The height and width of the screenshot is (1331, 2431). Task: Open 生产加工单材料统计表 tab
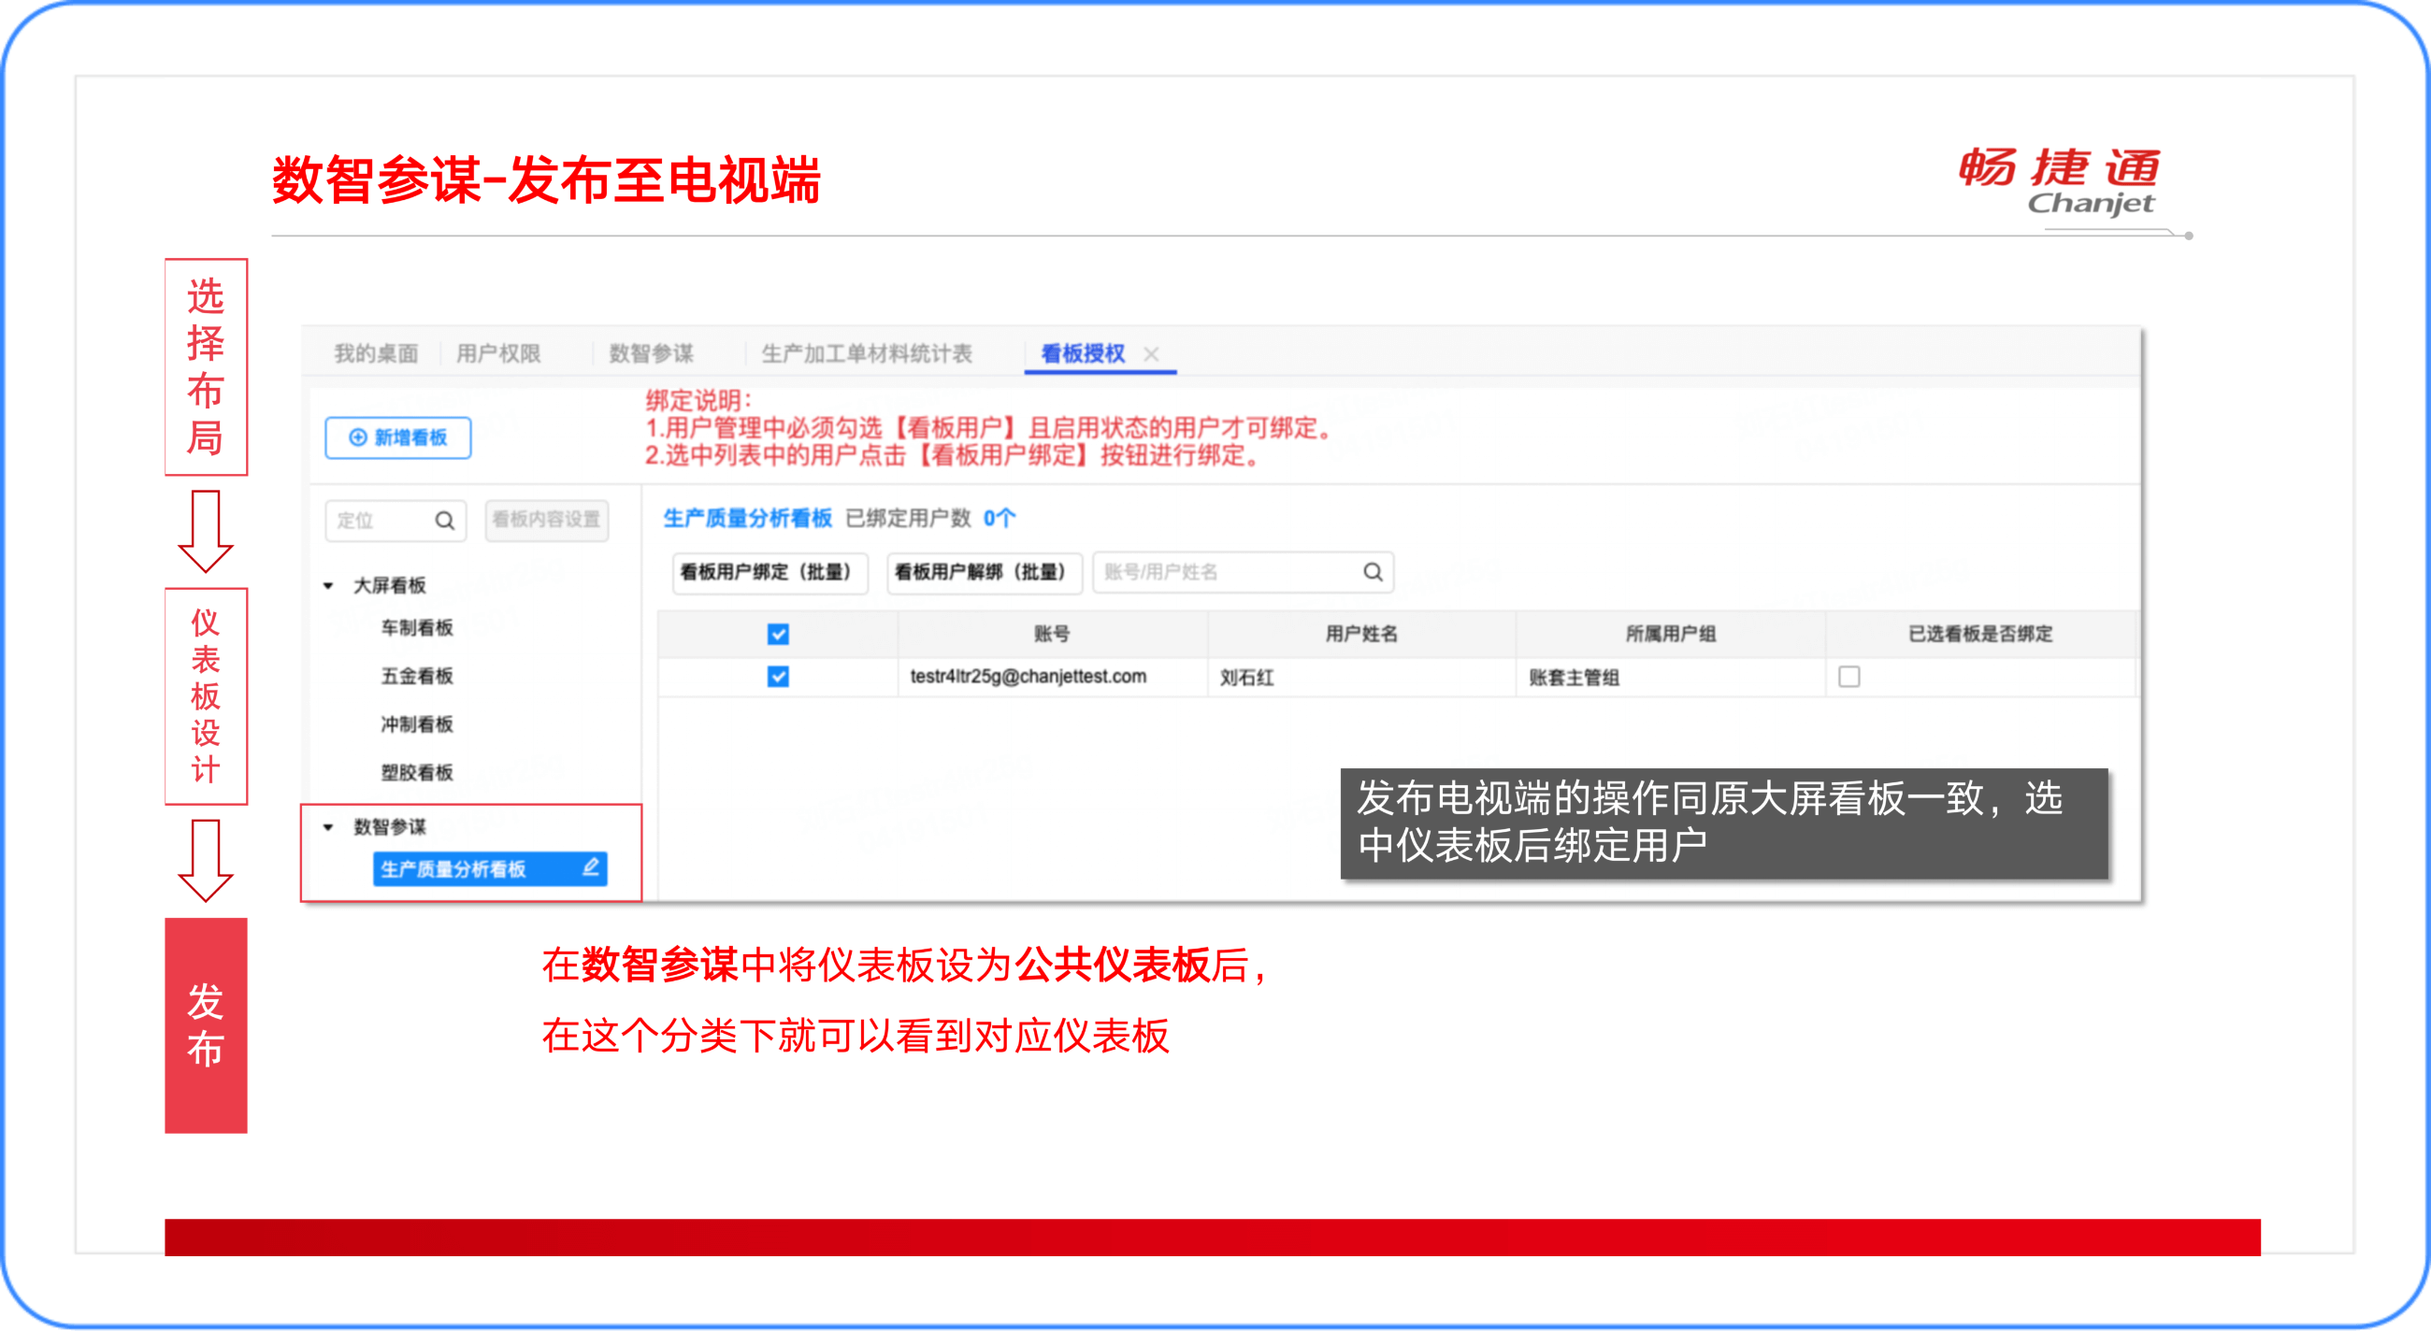(867, 353)
